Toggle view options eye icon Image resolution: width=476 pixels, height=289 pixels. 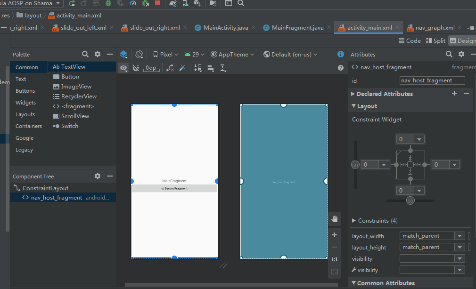pyautogui.click(x=123, y=68)
